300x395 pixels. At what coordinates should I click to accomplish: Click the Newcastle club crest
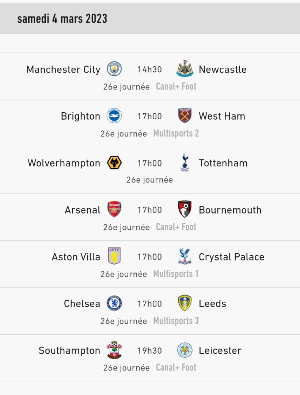point(185,69)
